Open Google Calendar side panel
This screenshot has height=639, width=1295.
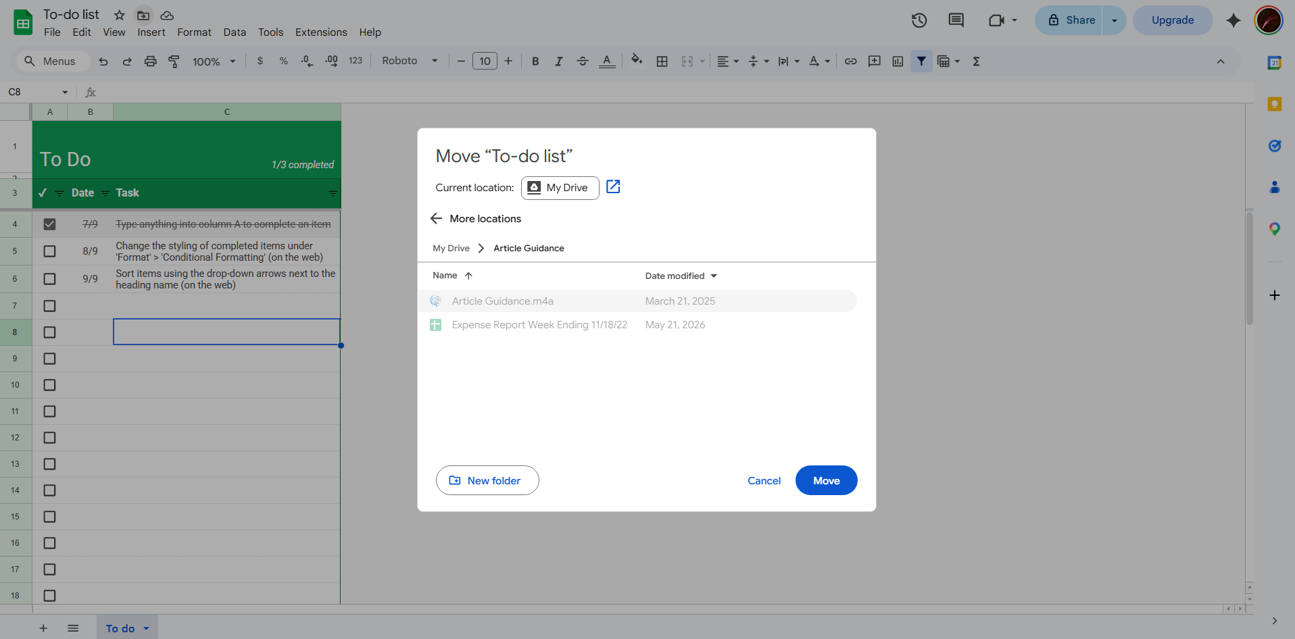click(1275, 63)
